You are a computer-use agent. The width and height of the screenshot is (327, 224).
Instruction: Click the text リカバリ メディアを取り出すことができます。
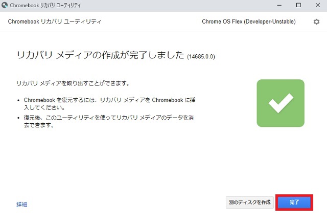pyautogui.click(x=73, y=83)
